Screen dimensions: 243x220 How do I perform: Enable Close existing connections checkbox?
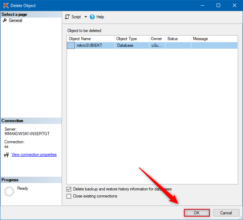coord(69,196)
